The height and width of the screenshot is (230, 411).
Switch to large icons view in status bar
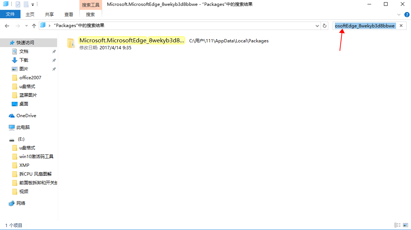pos(406,225)
